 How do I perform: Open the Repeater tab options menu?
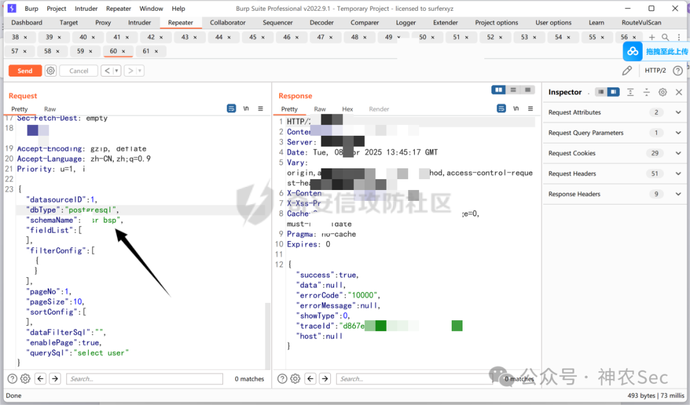coord(679,38)
